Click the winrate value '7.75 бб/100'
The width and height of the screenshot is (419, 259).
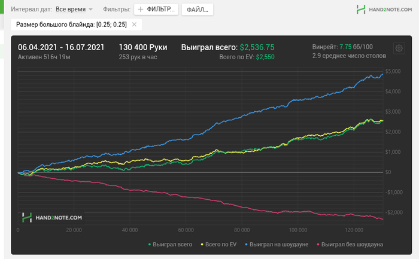pos(356,47)
